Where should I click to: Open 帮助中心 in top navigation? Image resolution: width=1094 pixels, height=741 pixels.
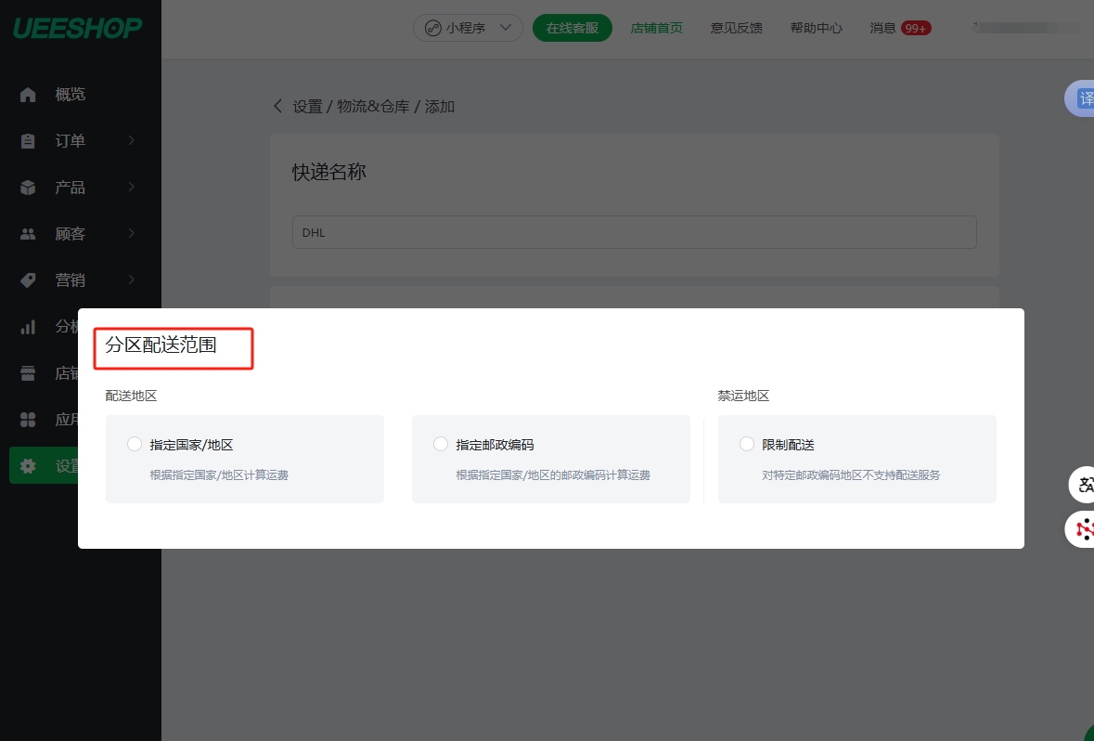(x=816, y=28)
